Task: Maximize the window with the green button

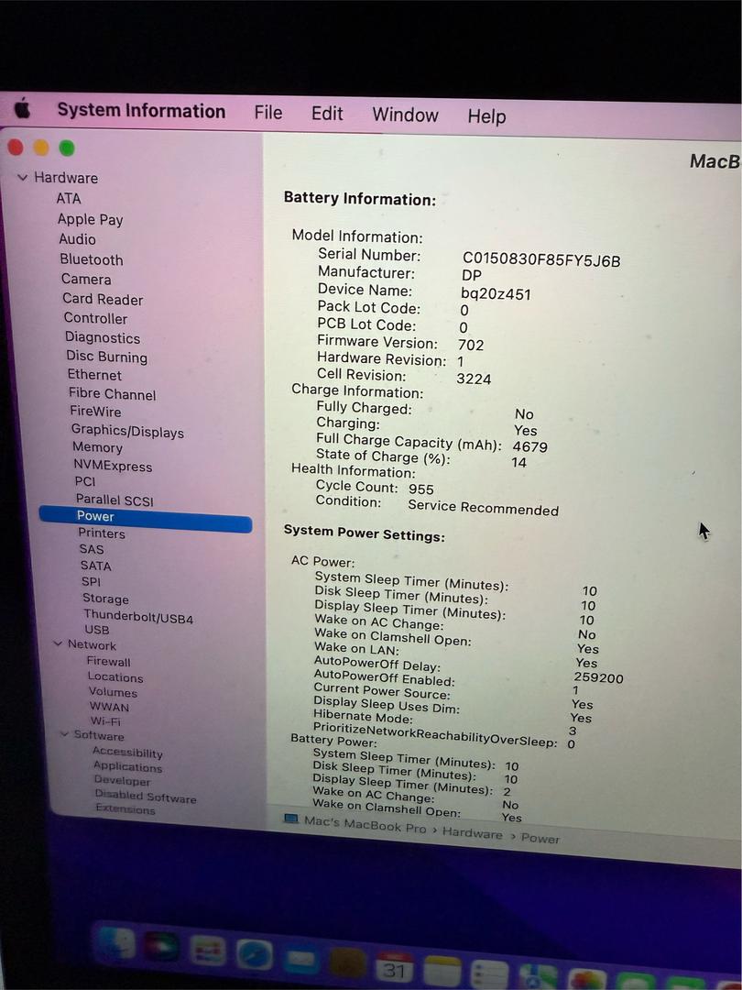Action: point(67,148)
